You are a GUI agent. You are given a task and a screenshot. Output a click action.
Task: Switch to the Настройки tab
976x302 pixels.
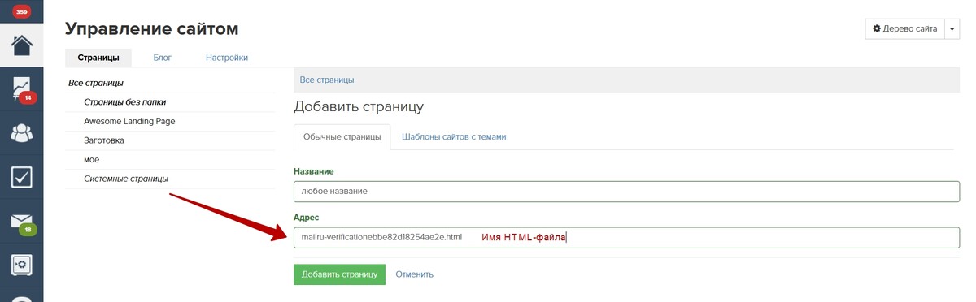(227, 58)
